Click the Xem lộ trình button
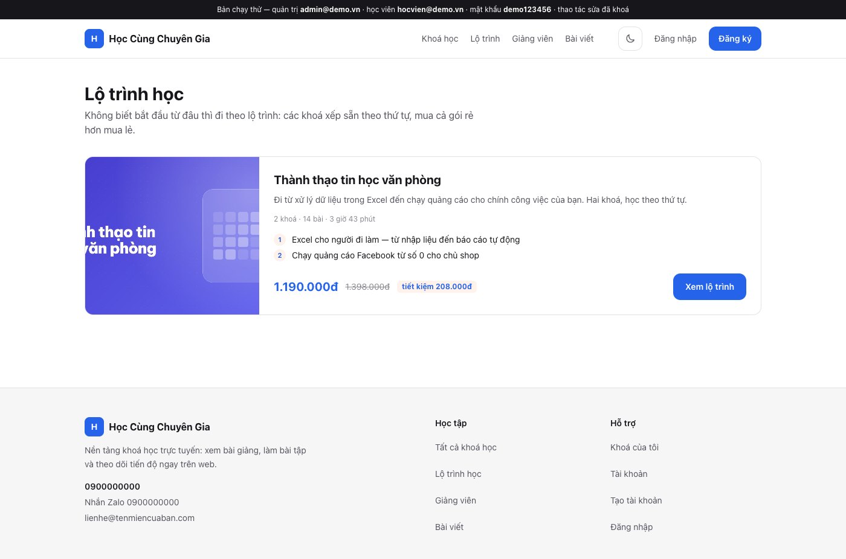846x559 pixels. coord(709,287)
